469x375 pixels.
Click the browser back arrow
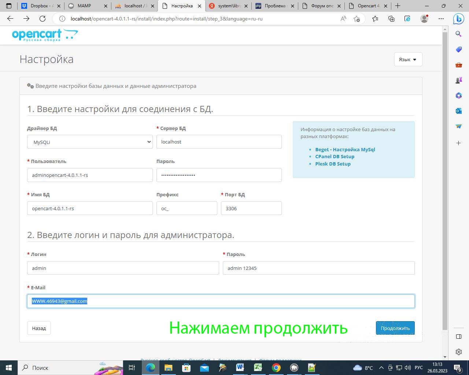[x=10, y=19]
